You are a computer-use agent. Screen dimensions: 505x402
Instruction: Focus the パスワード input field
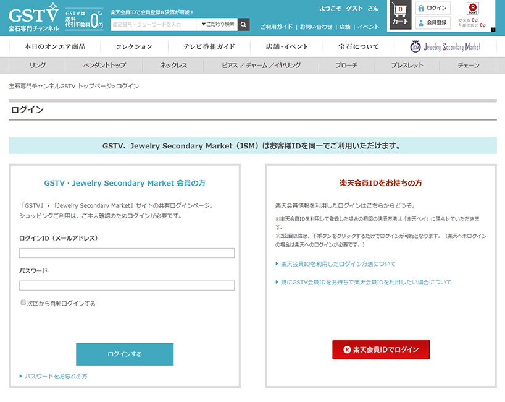click(x=127, y=286)
